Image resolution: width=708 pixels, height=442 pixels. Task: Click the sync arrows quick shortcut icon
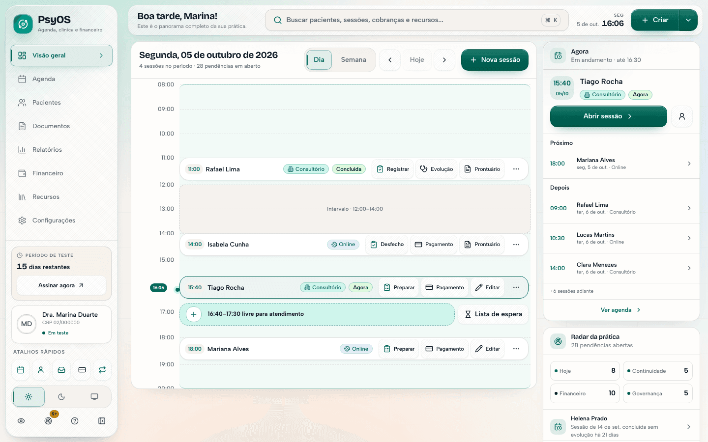click(x=102, y=370)
